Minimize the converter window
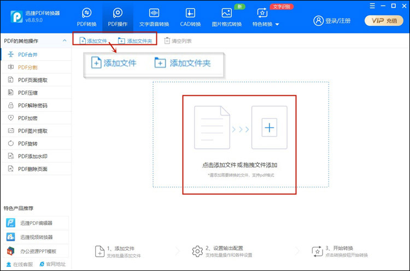The height and width of the screenshot is (271, 410). pos(383,6)
